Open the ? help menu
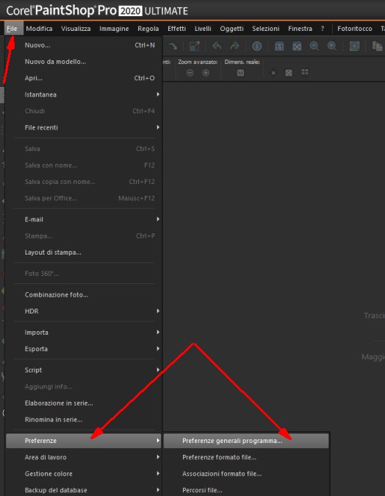 click(323, 29)
